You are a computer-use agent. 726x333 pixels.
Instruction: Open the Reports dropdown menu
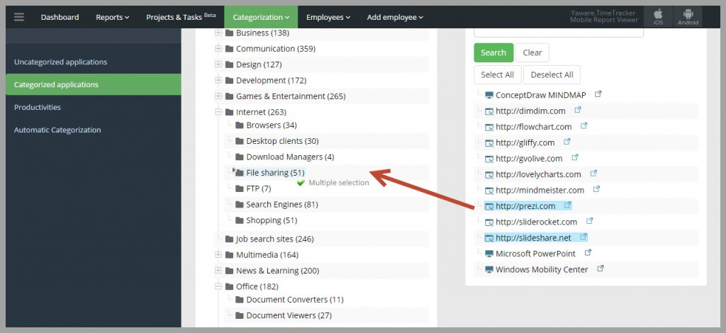(x=113, y=17)
